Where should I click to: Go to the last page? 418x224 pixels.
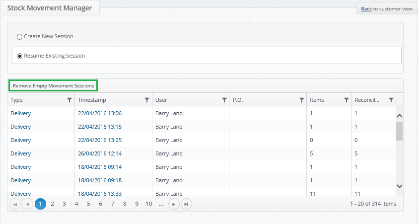pyautogui.click(x=186, y=204)
